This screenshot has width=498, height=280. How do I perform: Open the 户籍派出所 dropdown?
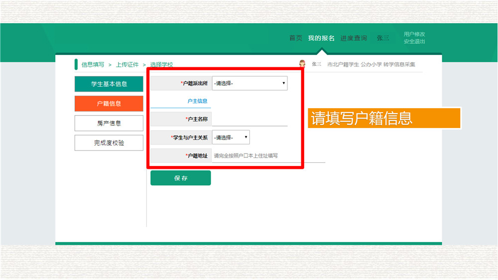coord(249,83)
